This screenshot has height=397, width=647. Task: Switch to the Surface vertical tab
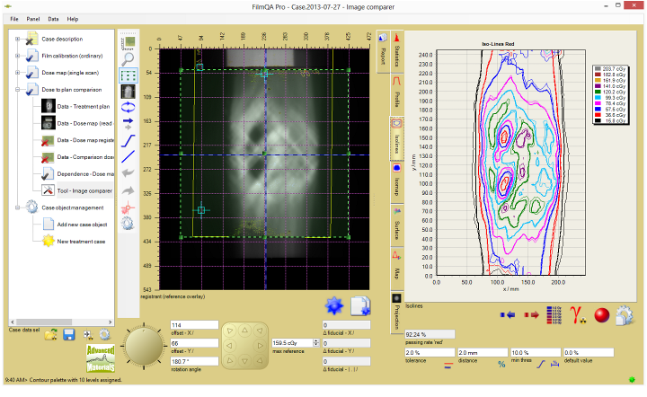(x=397, y=225)
